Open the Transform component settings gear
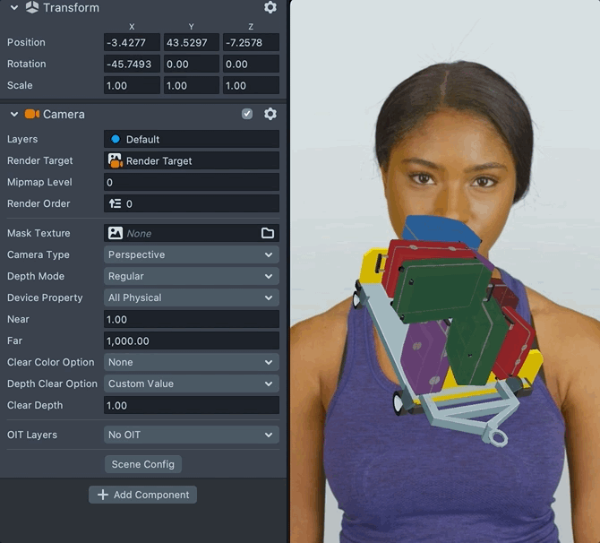This screenshot has width=600, height=543. [x=270, y=8]
